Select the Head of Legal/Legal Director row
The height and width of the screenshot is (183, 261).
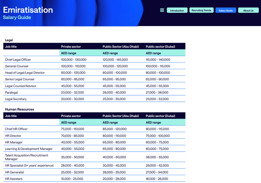pos(25,73)
